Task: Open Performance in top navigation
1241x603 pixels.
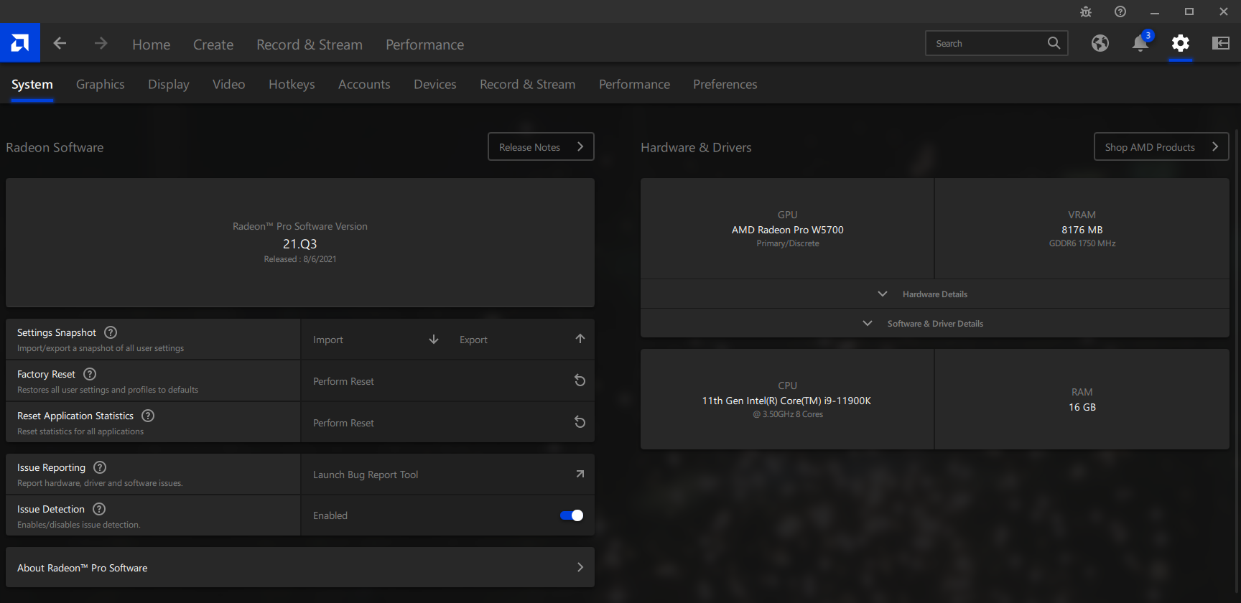Action: point(424,45)
